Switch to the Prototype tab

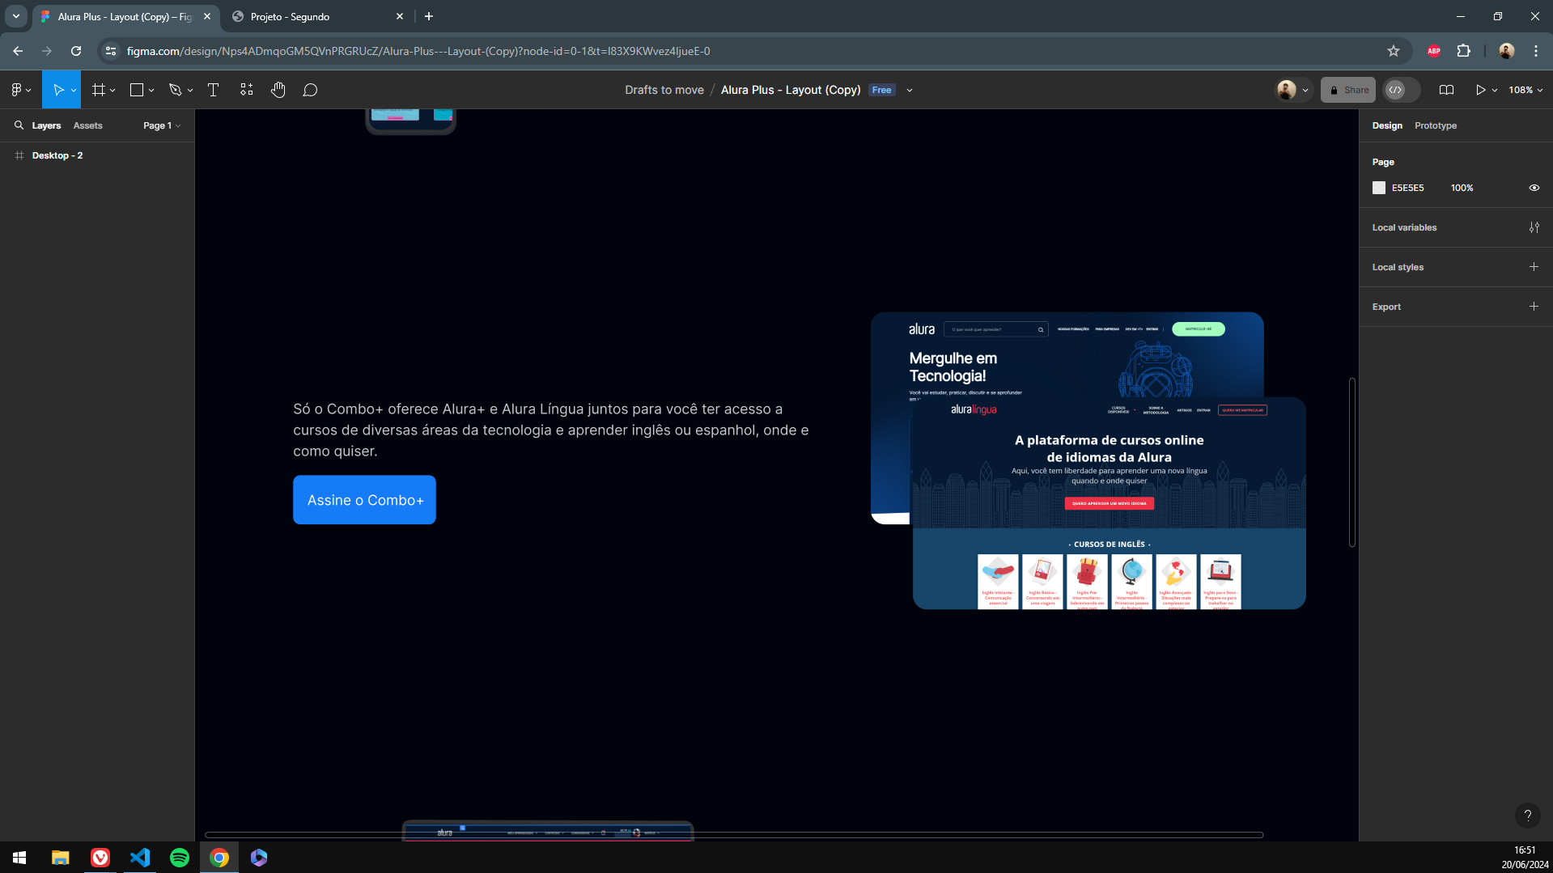click(x=1436, y=125)
